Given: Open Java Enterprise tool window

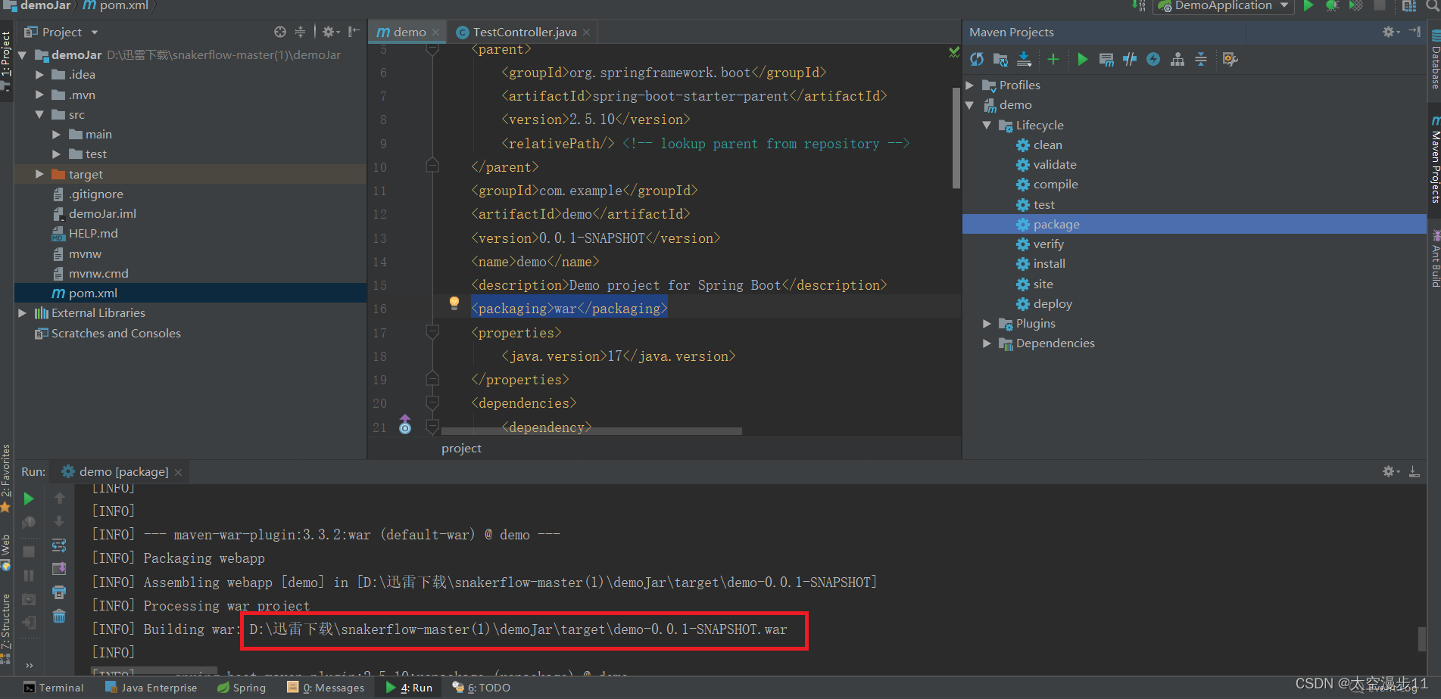Looking at the screenshot, I should pos(151,688).
